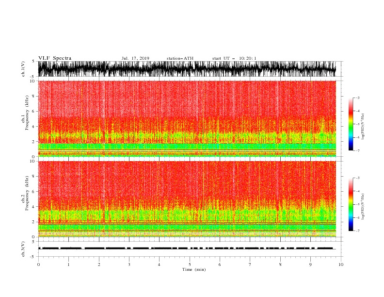This screenshot has width=384, height=297.
Task: Click the time axis tick label "1"
Action: [68, 264]
